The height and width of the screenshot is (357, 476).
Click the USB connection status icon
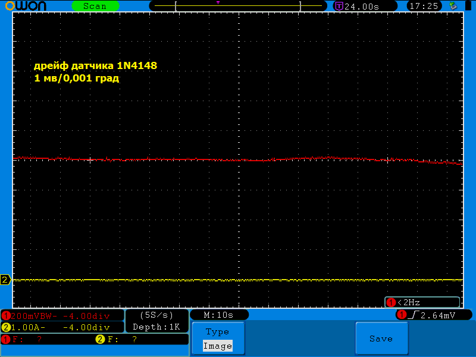(x=453, y=6)
